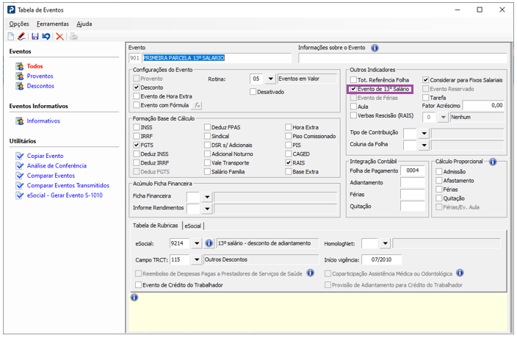Uncheck the Evento de 13º Salário checkbox

pos(353,89)
